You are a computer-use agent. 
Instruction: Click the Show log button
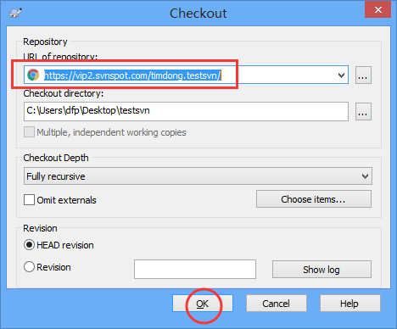tap(322, 270)
